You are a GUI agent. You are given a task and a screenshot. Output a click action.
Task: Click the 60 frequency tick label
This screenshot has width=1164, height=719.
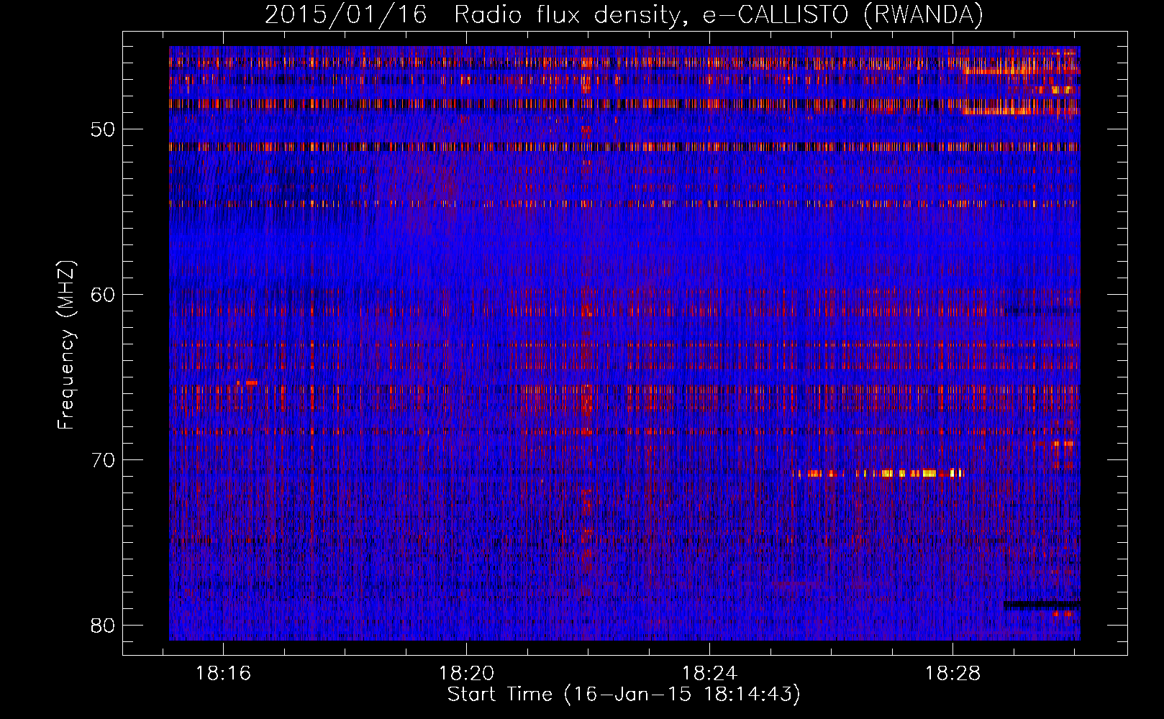click(102, 295)
